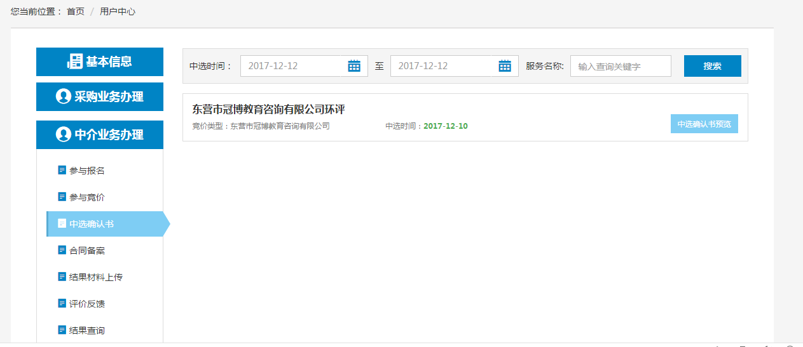Screen dimensions: 803x347
Task: Click the start date field showing 2017-12-12
Action: coord(291,66)
